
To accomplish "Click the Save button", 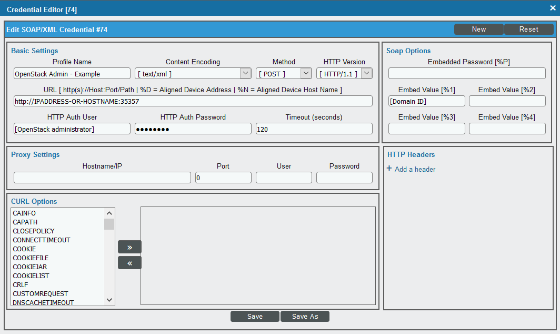I will coord(255,316).
